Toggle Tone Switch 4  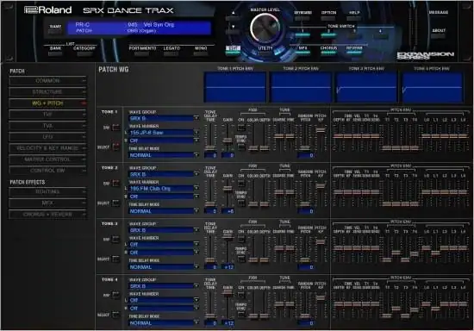(x=380, y=35)
